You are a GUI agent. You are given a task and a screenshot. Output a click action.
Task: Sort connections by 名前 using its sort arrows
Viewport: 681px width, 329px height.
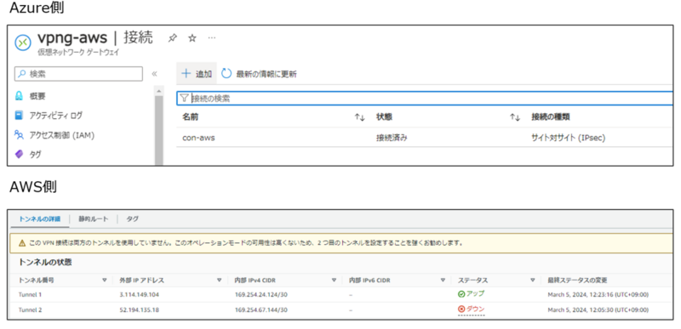(359, 117)
